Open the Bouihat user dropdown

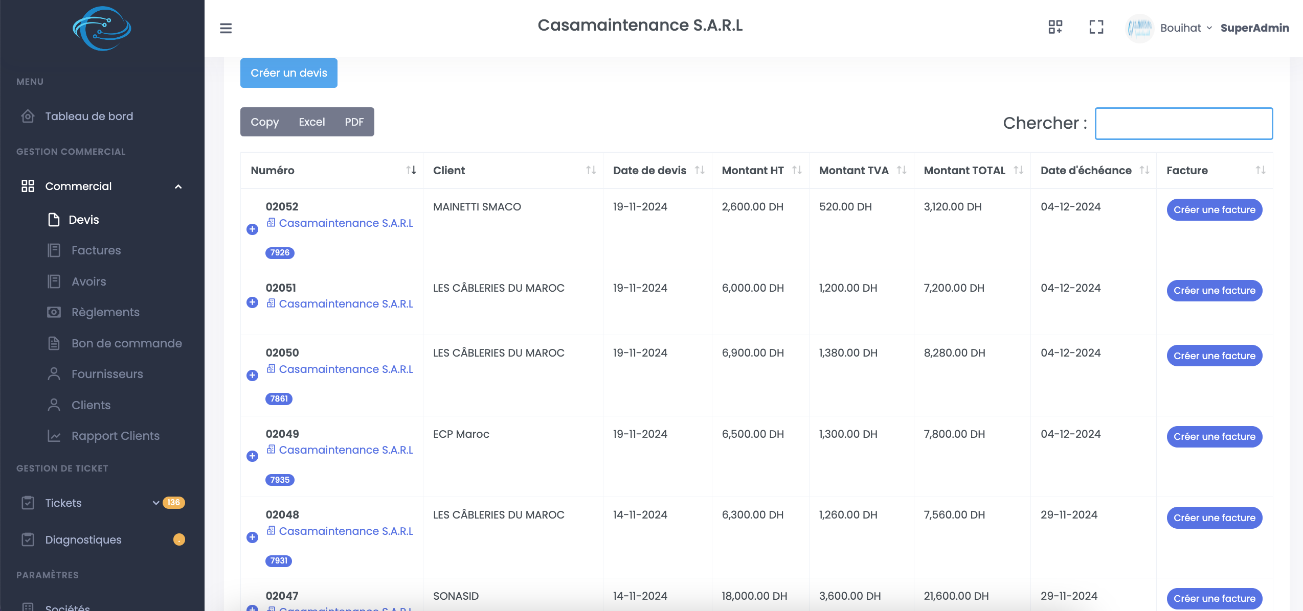point(1186,28)
